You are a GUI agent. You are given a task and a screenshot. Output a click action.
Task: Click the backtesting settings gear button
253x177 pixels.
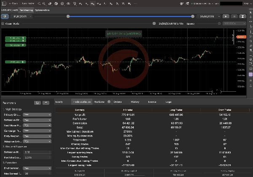click(5, 16)
